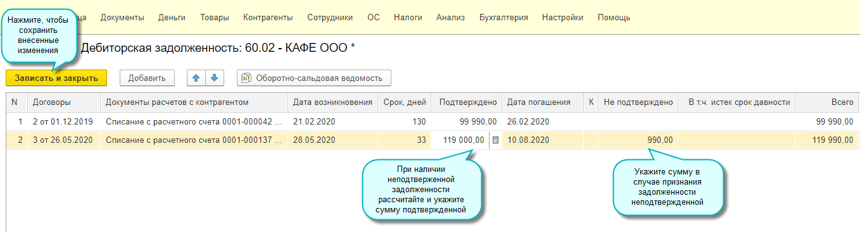
Task: Click the Не подтверждено column header
Action: point(638,102)
